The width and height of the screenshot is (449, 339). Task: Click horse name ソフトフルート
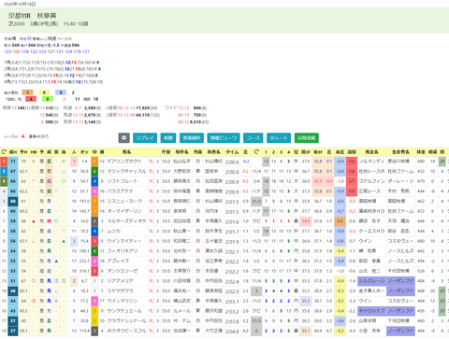click(x=123, y=181)
